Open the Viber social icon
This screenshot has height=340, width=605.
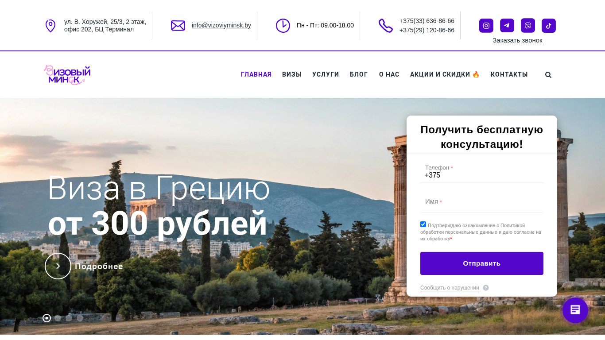(528, 26)
